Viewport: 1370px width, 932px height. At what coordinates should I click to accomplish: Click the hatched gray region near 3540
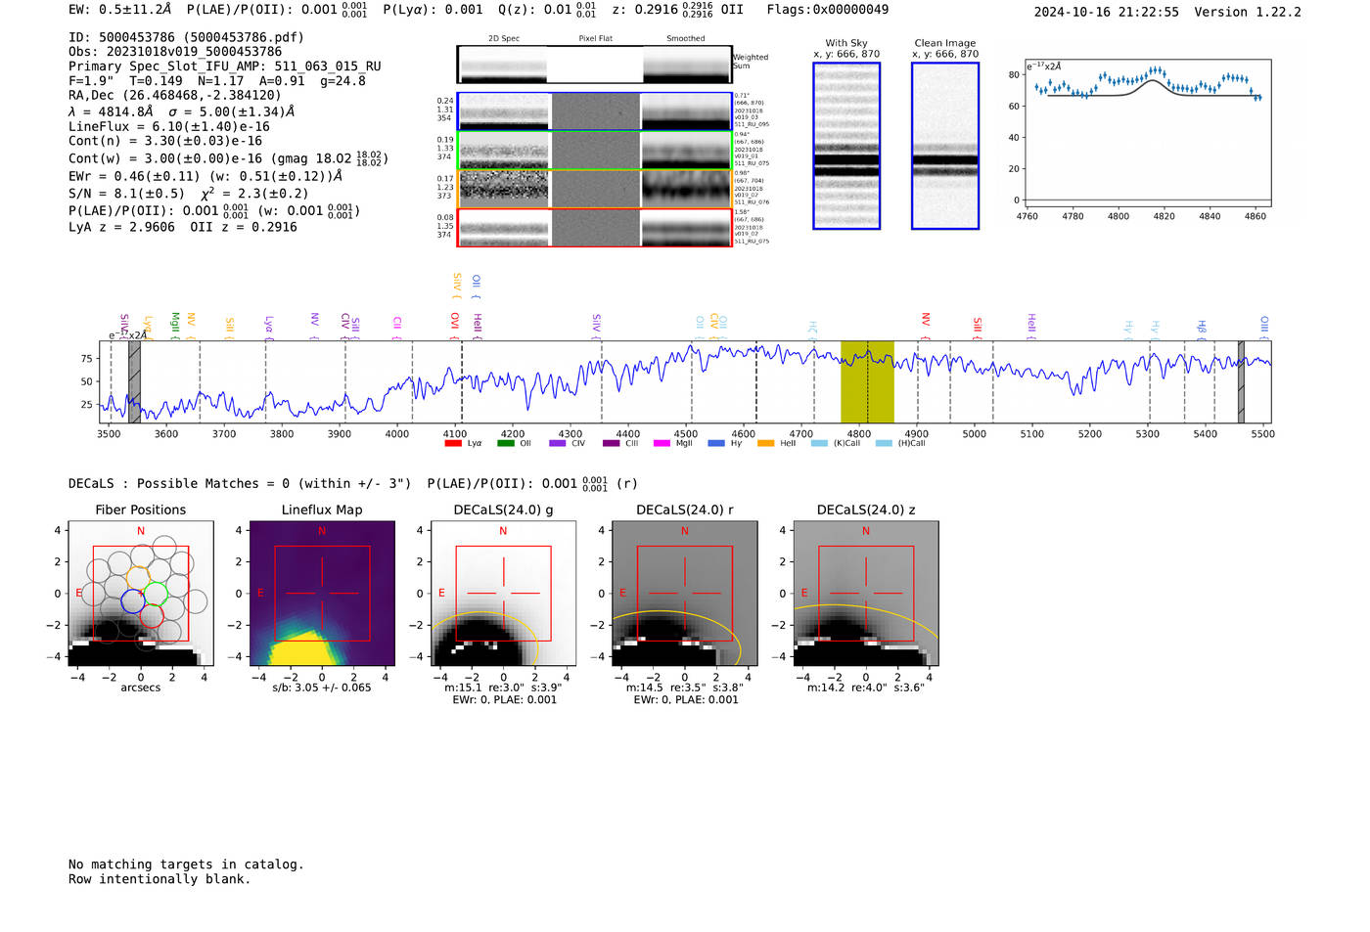point(135,381)
